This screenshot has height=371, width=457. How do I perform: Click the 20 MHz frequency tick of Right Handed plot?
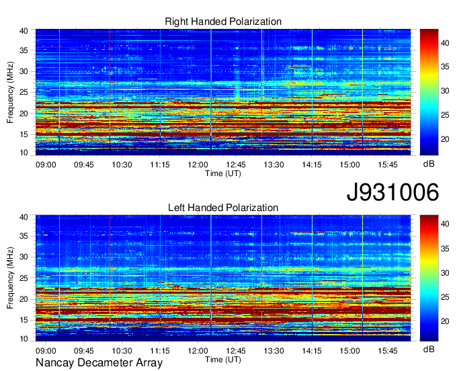[x=24, y=114]
